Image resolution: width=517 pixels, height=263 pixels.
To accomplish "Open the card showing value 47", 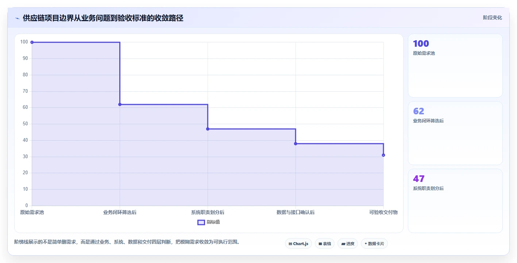I will 455,201.
